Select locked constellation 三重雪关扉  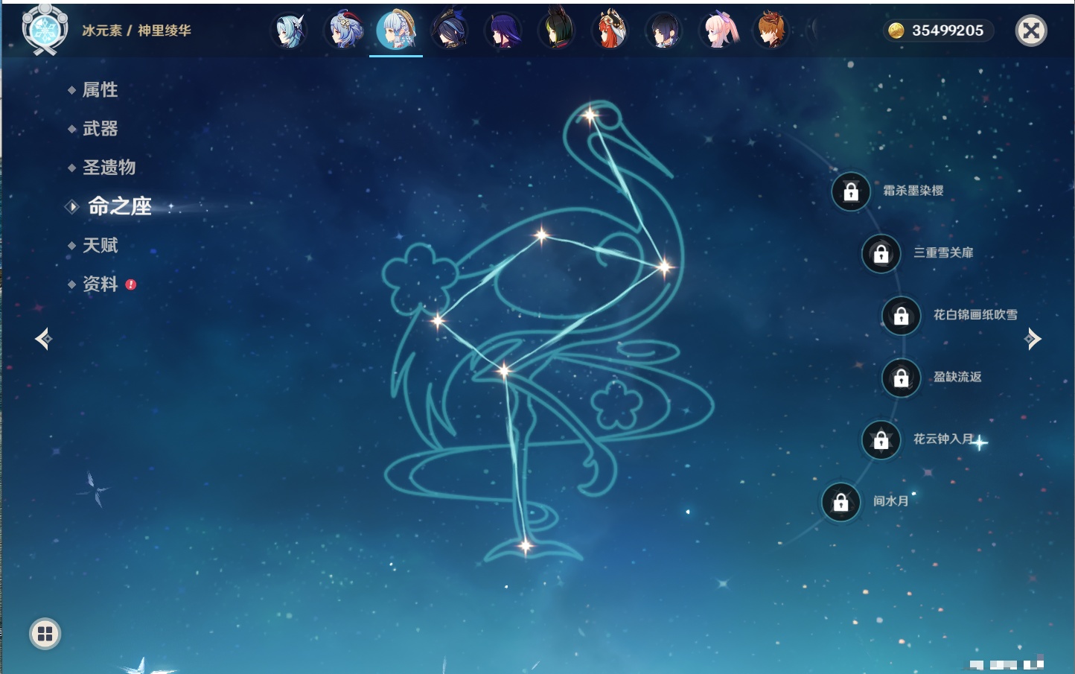[x=881, y=254]
